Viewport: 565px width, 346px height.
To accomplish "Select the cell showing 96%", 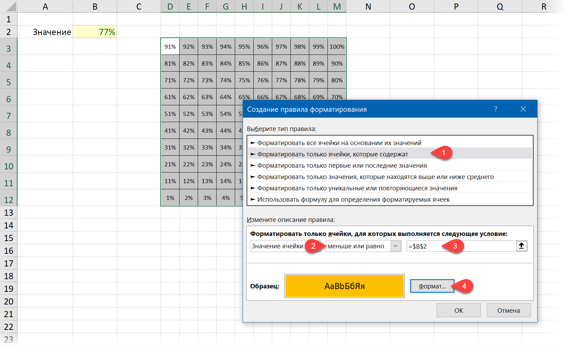I will 263,47.
